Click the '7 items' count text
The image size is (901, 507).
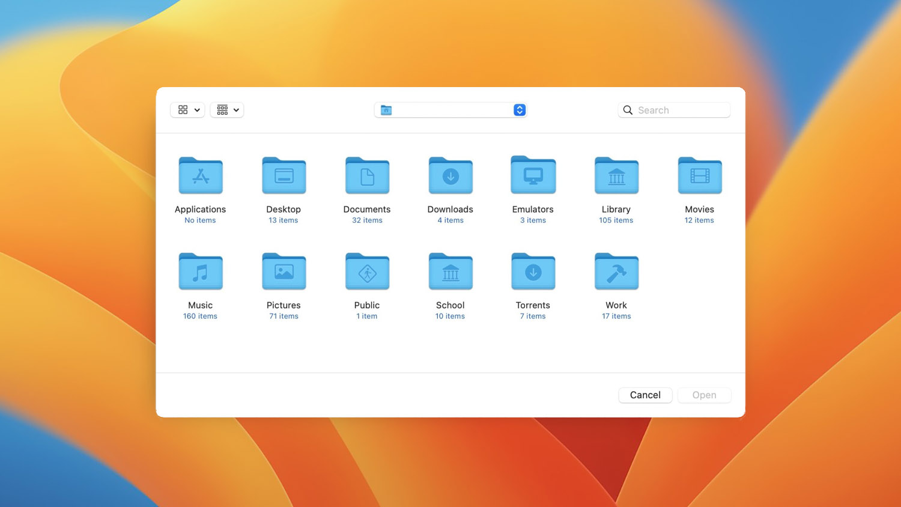(533, 317)
